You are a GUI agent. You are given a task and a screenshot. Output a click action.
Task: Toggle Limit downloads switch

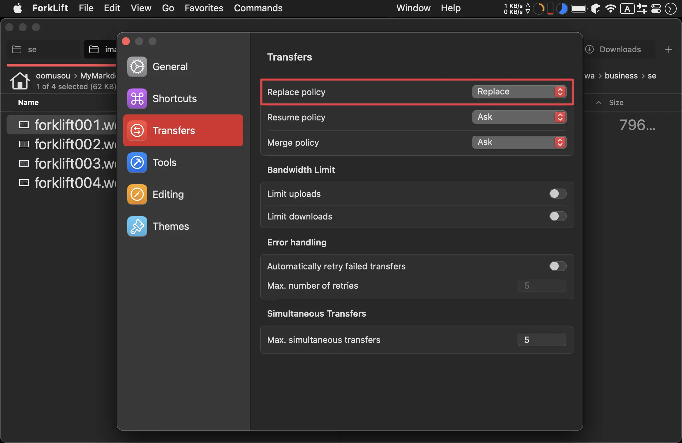[558, 216]
